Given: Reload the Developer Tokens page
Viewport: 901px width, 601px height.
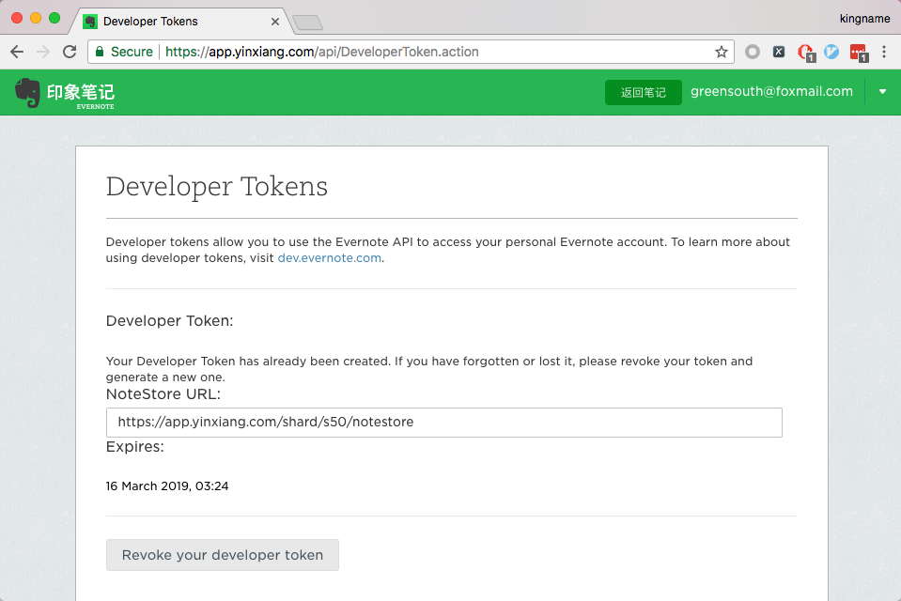Looking at the screenshot, I should click(70, 52).
